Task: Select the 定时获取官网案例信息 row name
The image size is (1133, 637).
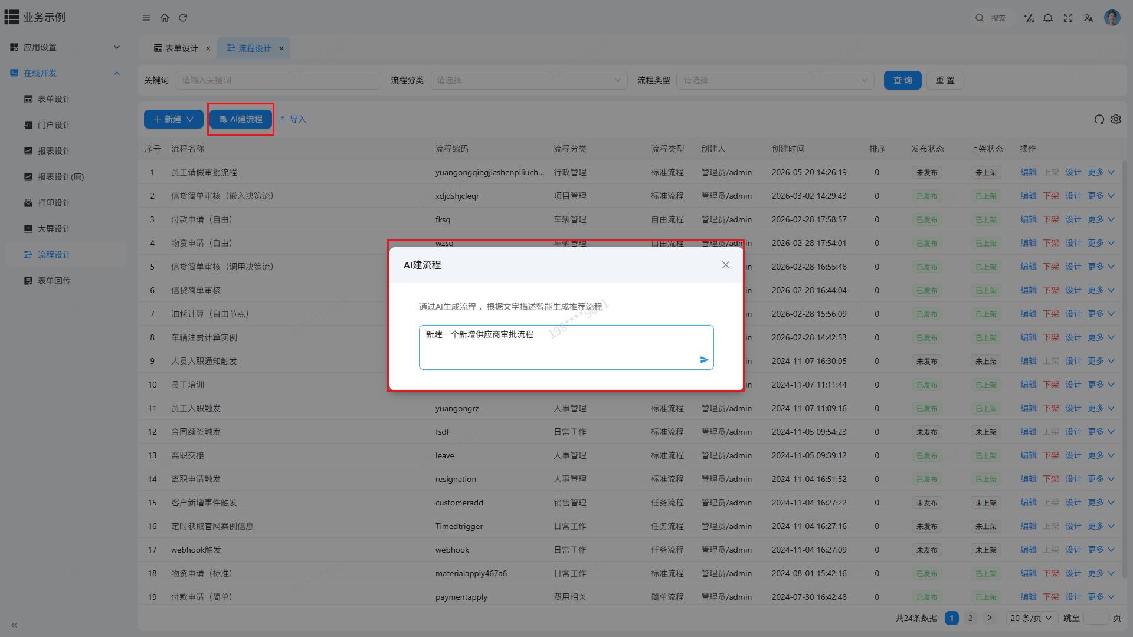Action: coord(212,526)
